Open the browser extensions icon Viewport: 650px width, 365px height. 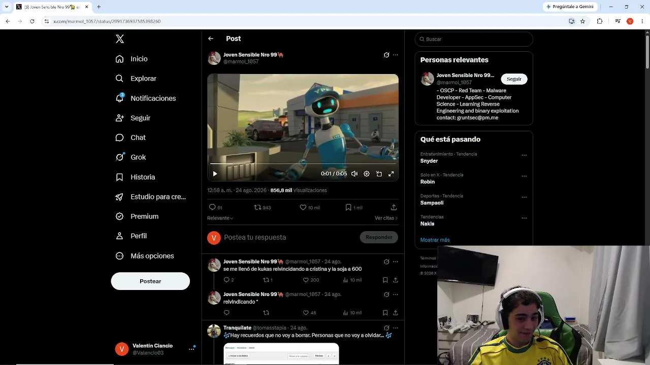(600, 21)
